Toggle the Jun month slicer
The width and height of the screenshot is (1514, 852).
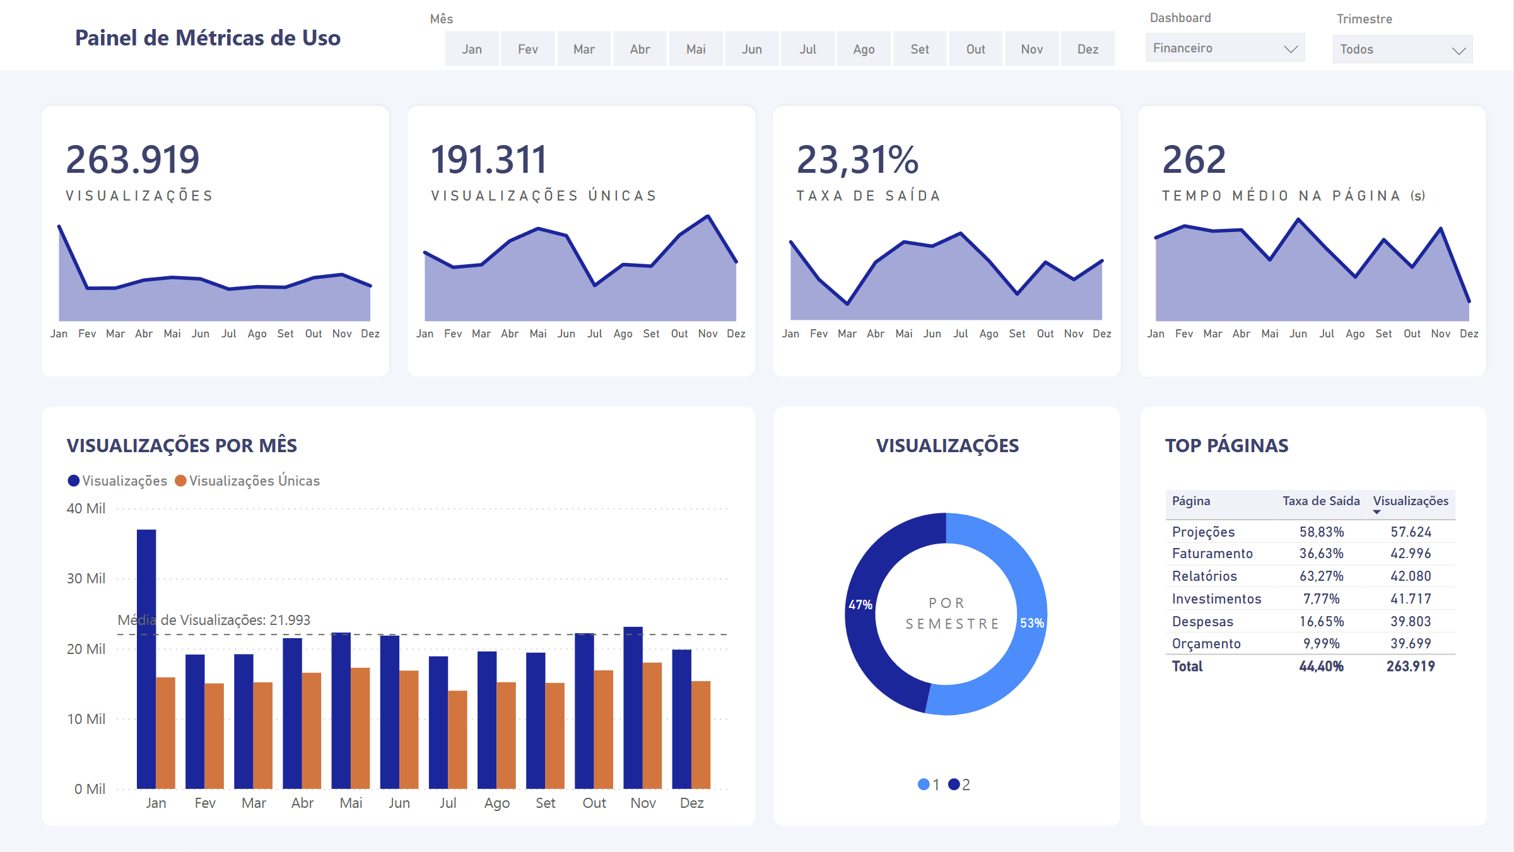[x=752, y=49]
